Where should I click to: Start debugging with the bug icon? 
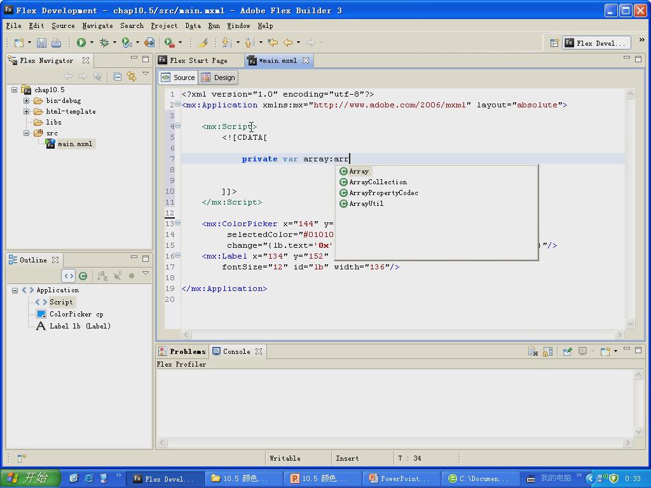[x=104, y=43]
